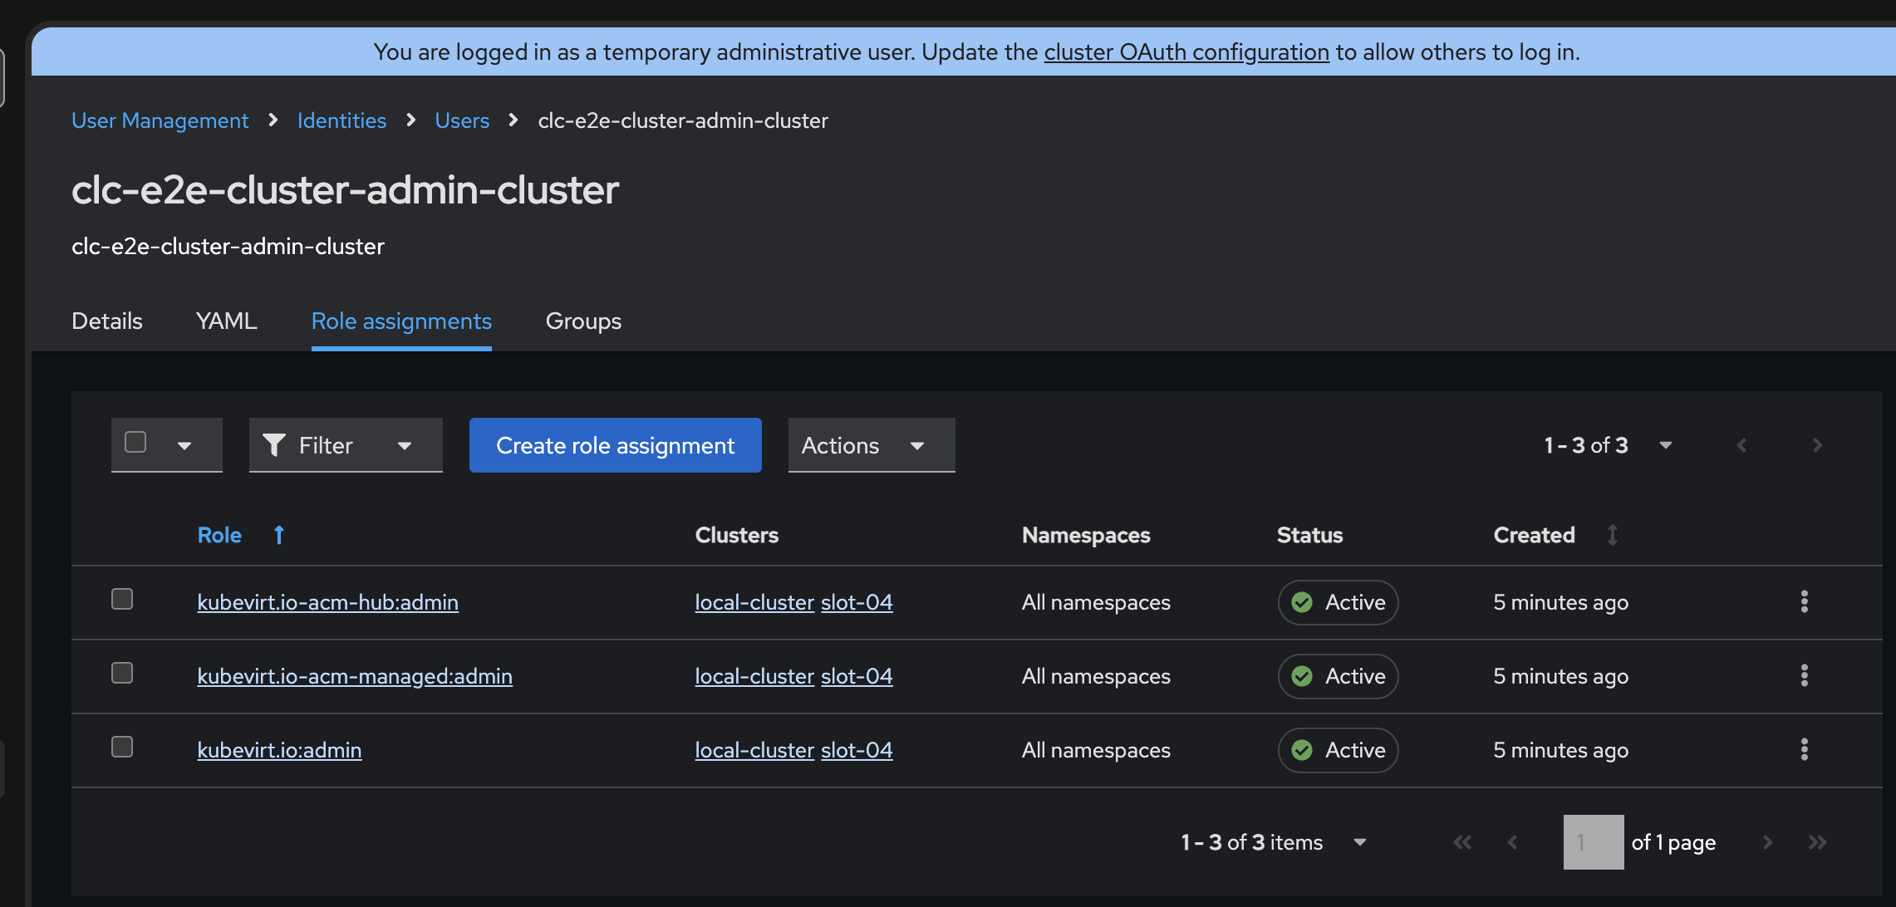The image size is (1896, 907).
Task: Select checkbox for kubevirt.io-acm-managed:admin row
Action: (122, 673)
